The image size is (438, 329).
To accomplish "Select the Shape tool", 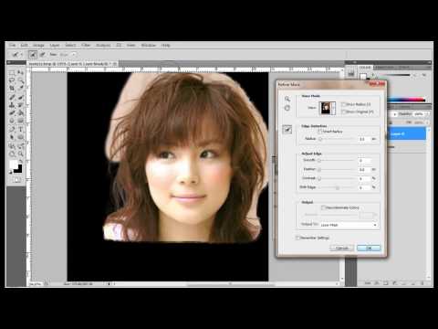I will click(x=20, y=138).
